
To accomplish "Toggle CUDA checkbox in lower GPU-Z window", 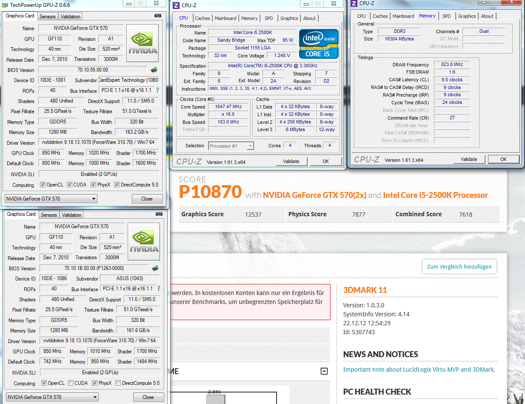I will coord(71,383).
